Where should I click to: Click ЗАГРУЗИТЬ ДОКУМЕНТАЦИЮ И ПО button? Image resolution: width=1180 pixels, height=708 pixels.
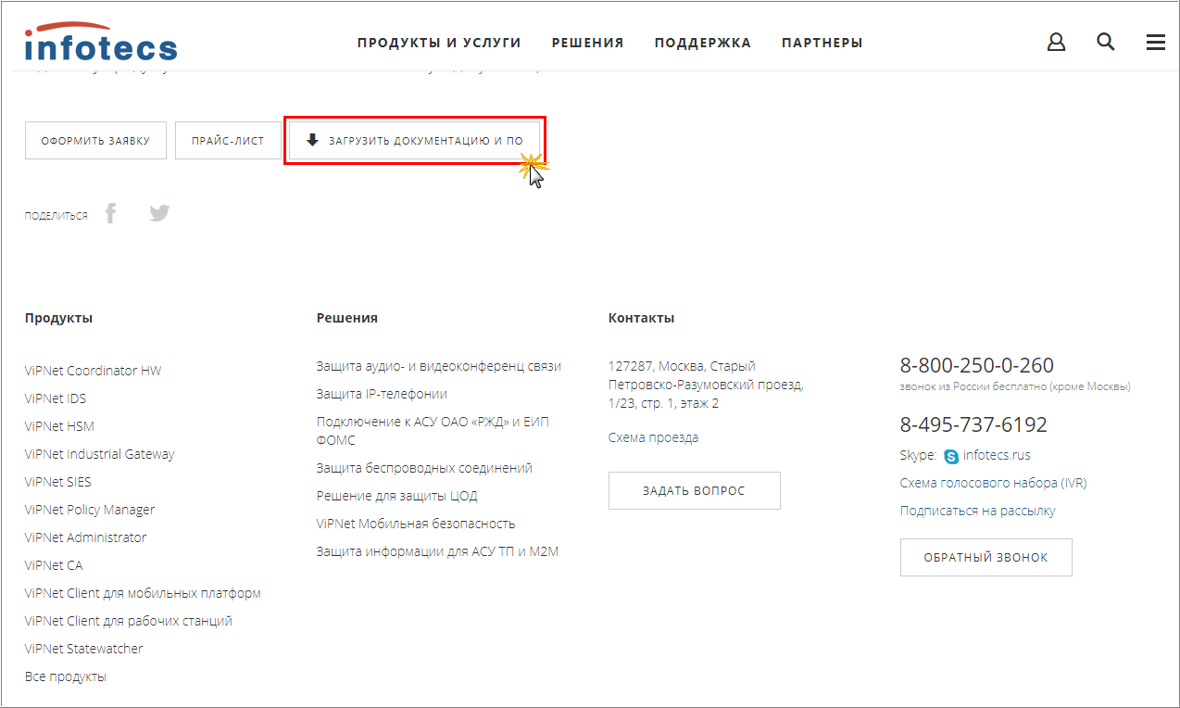coord(414,141)
